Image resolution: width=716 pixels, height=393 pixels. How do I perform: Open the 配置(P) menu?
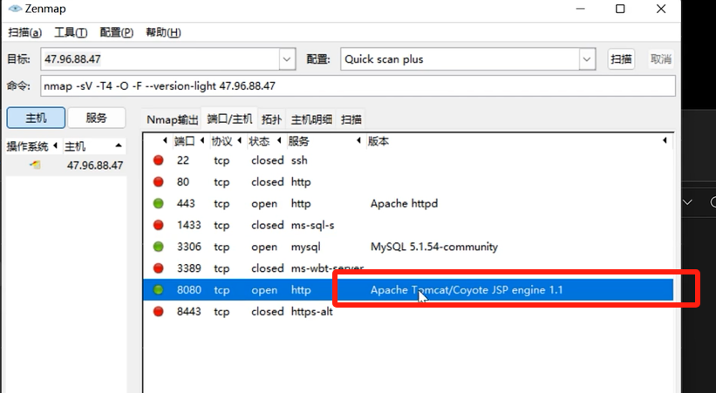tap(117, 32)
